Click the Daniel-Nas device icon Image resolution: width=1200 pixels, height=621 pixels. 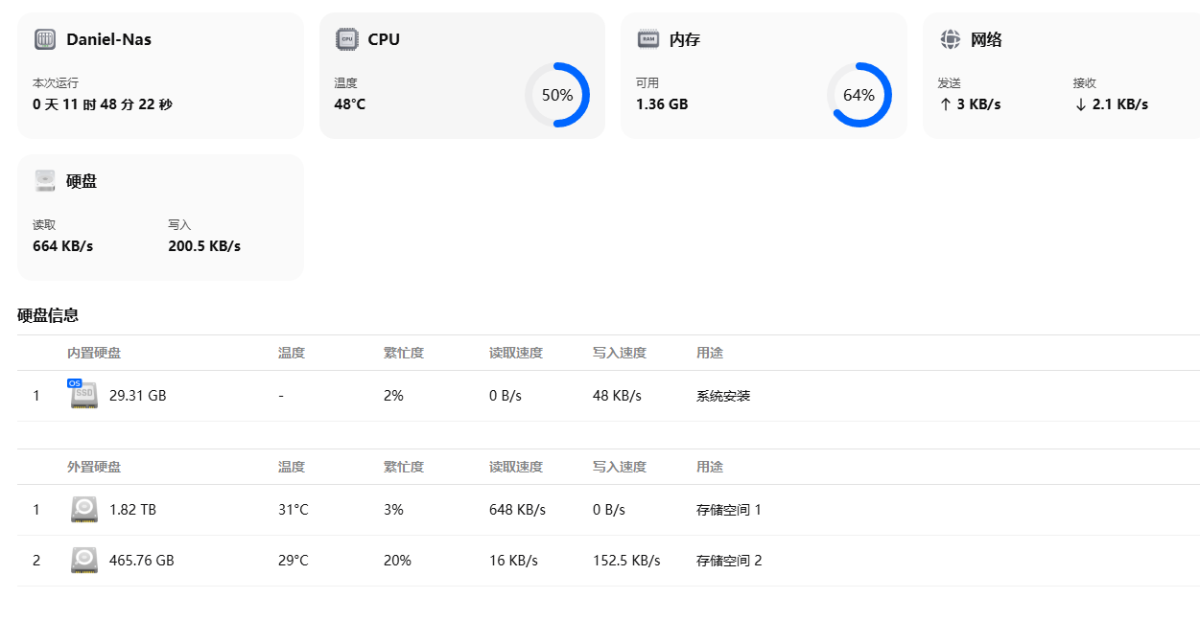45,39
